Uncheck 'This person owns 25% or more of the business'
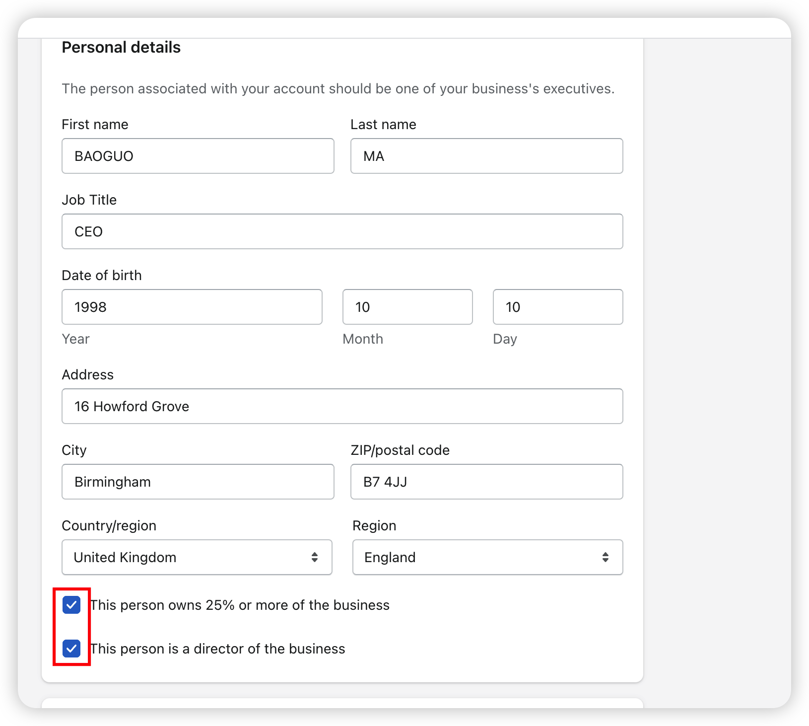Viewport: 809px width, 726px height. click(71, 605)
